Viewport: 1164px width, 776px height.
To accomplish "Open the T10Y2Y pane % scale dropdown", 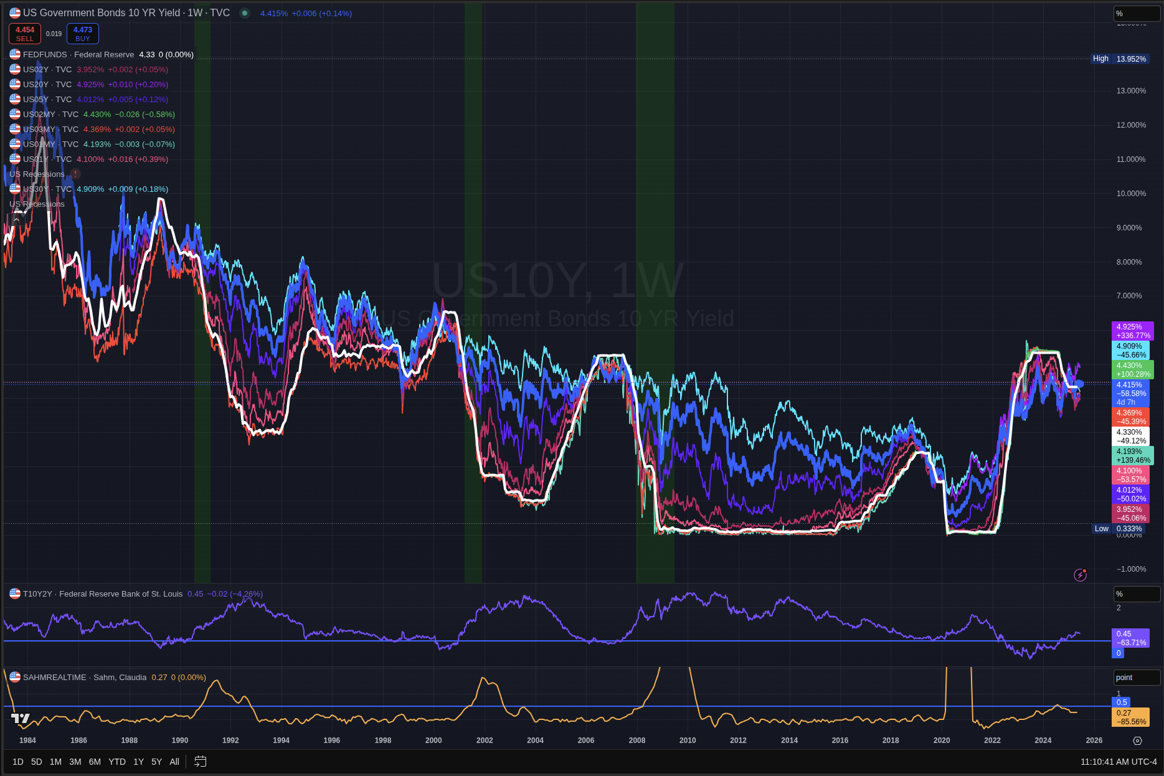I will 1137,594.
